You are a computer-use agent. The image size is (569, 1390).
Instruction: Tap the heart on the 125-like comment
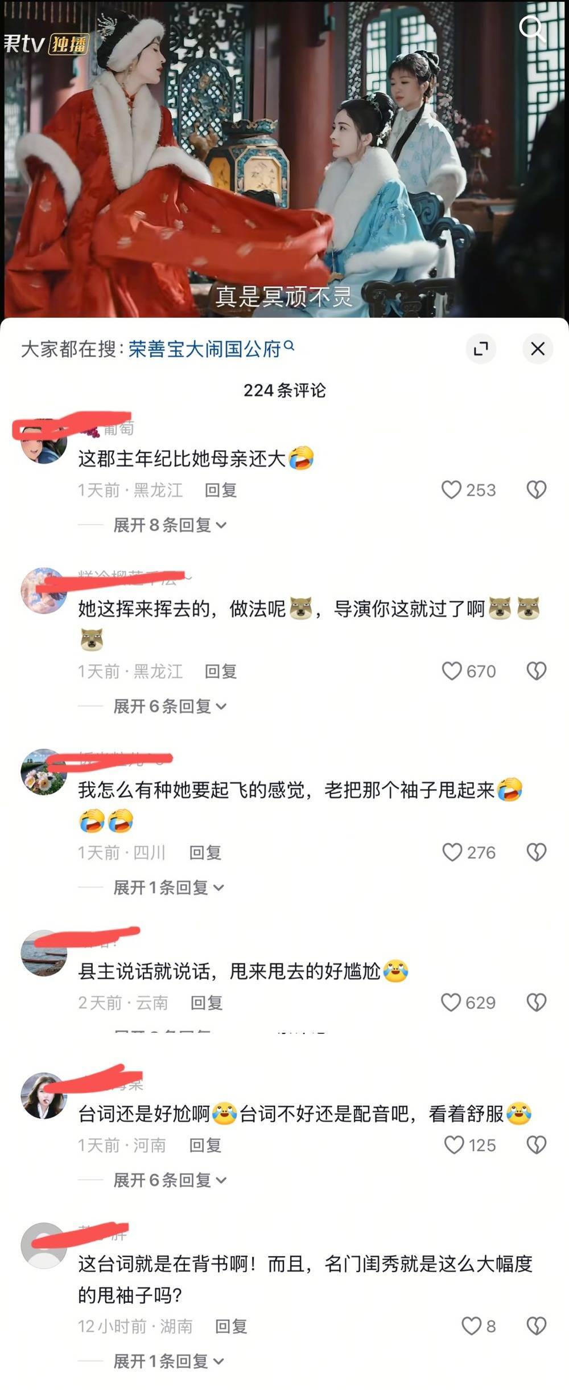pyautogui.click(x=453, y=1145)
